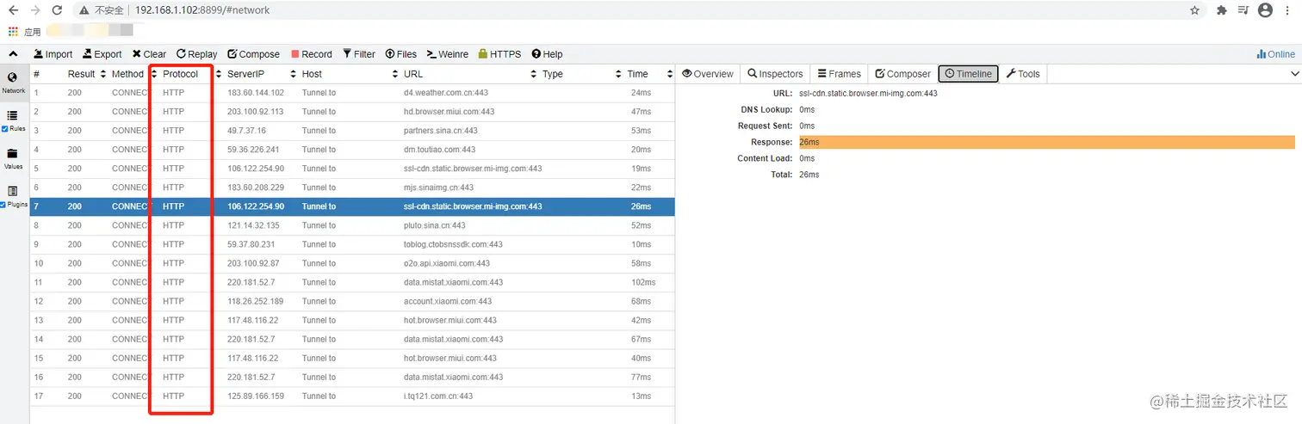Click the orange Response timeline bar

pos(1046,142)
